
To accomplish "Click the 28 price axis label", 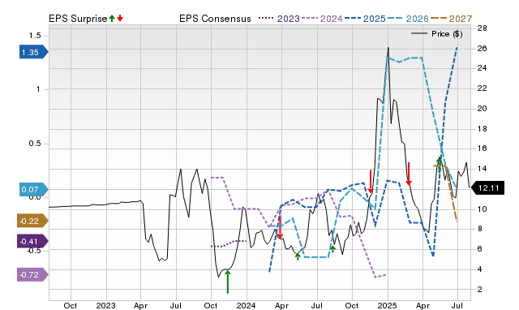I will [x=482, y=28].
